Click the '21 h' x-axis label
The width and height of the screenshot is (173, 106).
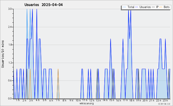pyautogui.click(x=152, y=100)
